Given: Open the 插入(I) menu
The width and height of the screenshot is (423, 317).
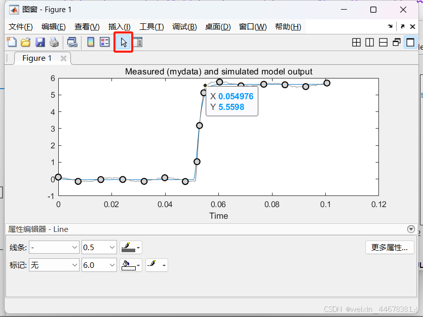Looking at the screenshot, I should [x=120, y=27].
